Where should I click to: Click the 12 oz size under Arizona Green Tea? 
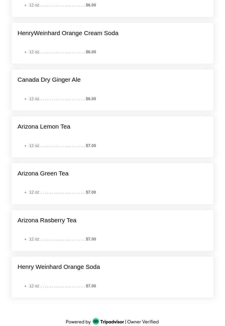point(34,192)
